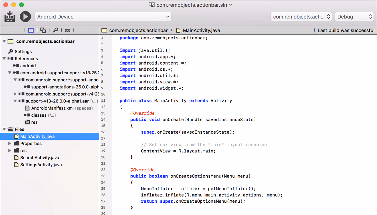Open the Android Device target dropdown

tap(103, 17)
